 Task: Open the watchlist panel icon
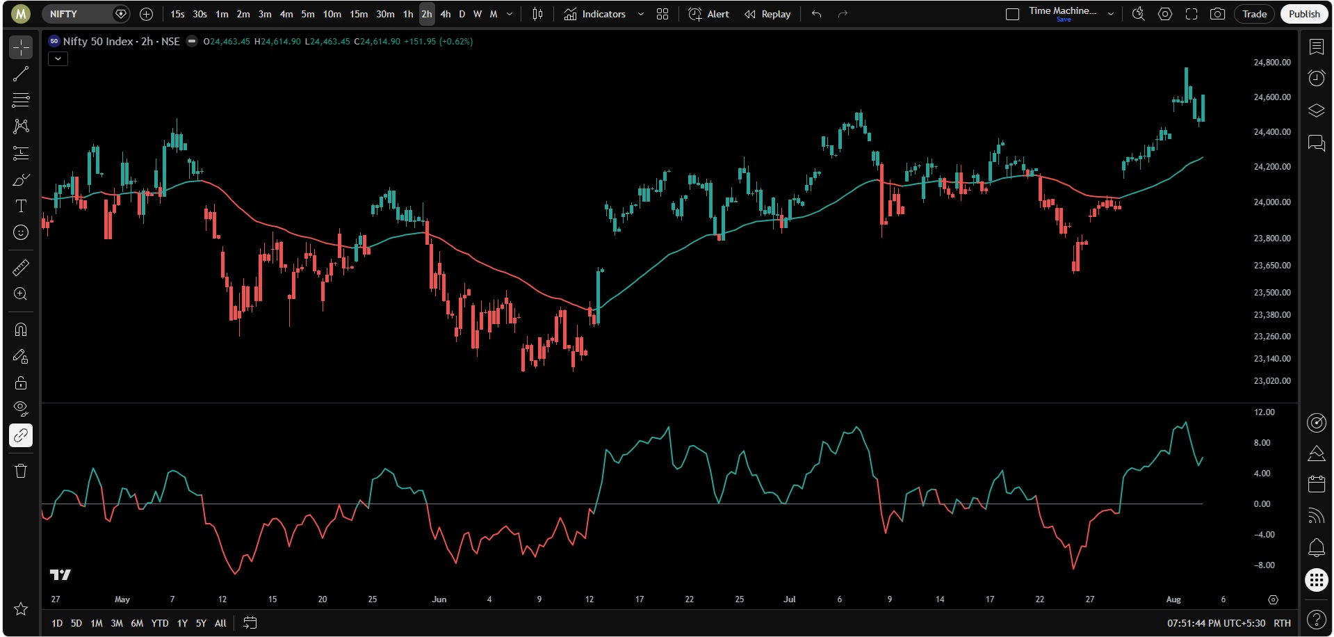(x=1316, y=47)
